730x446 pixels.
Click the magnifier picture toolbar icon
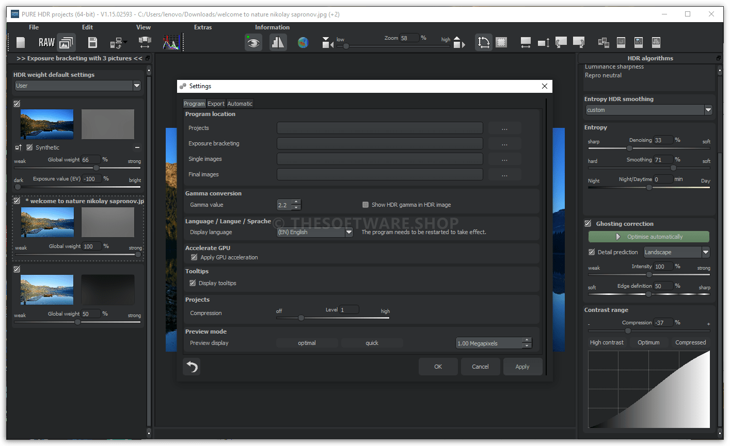639,42
